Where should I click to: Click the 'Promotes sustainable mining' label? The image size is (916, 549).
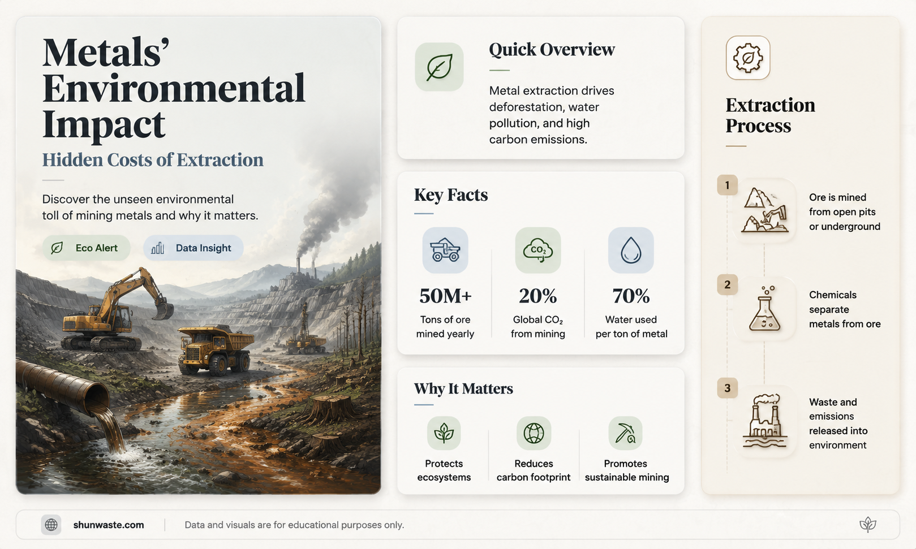pyautogui.click(x=627, y=470)
